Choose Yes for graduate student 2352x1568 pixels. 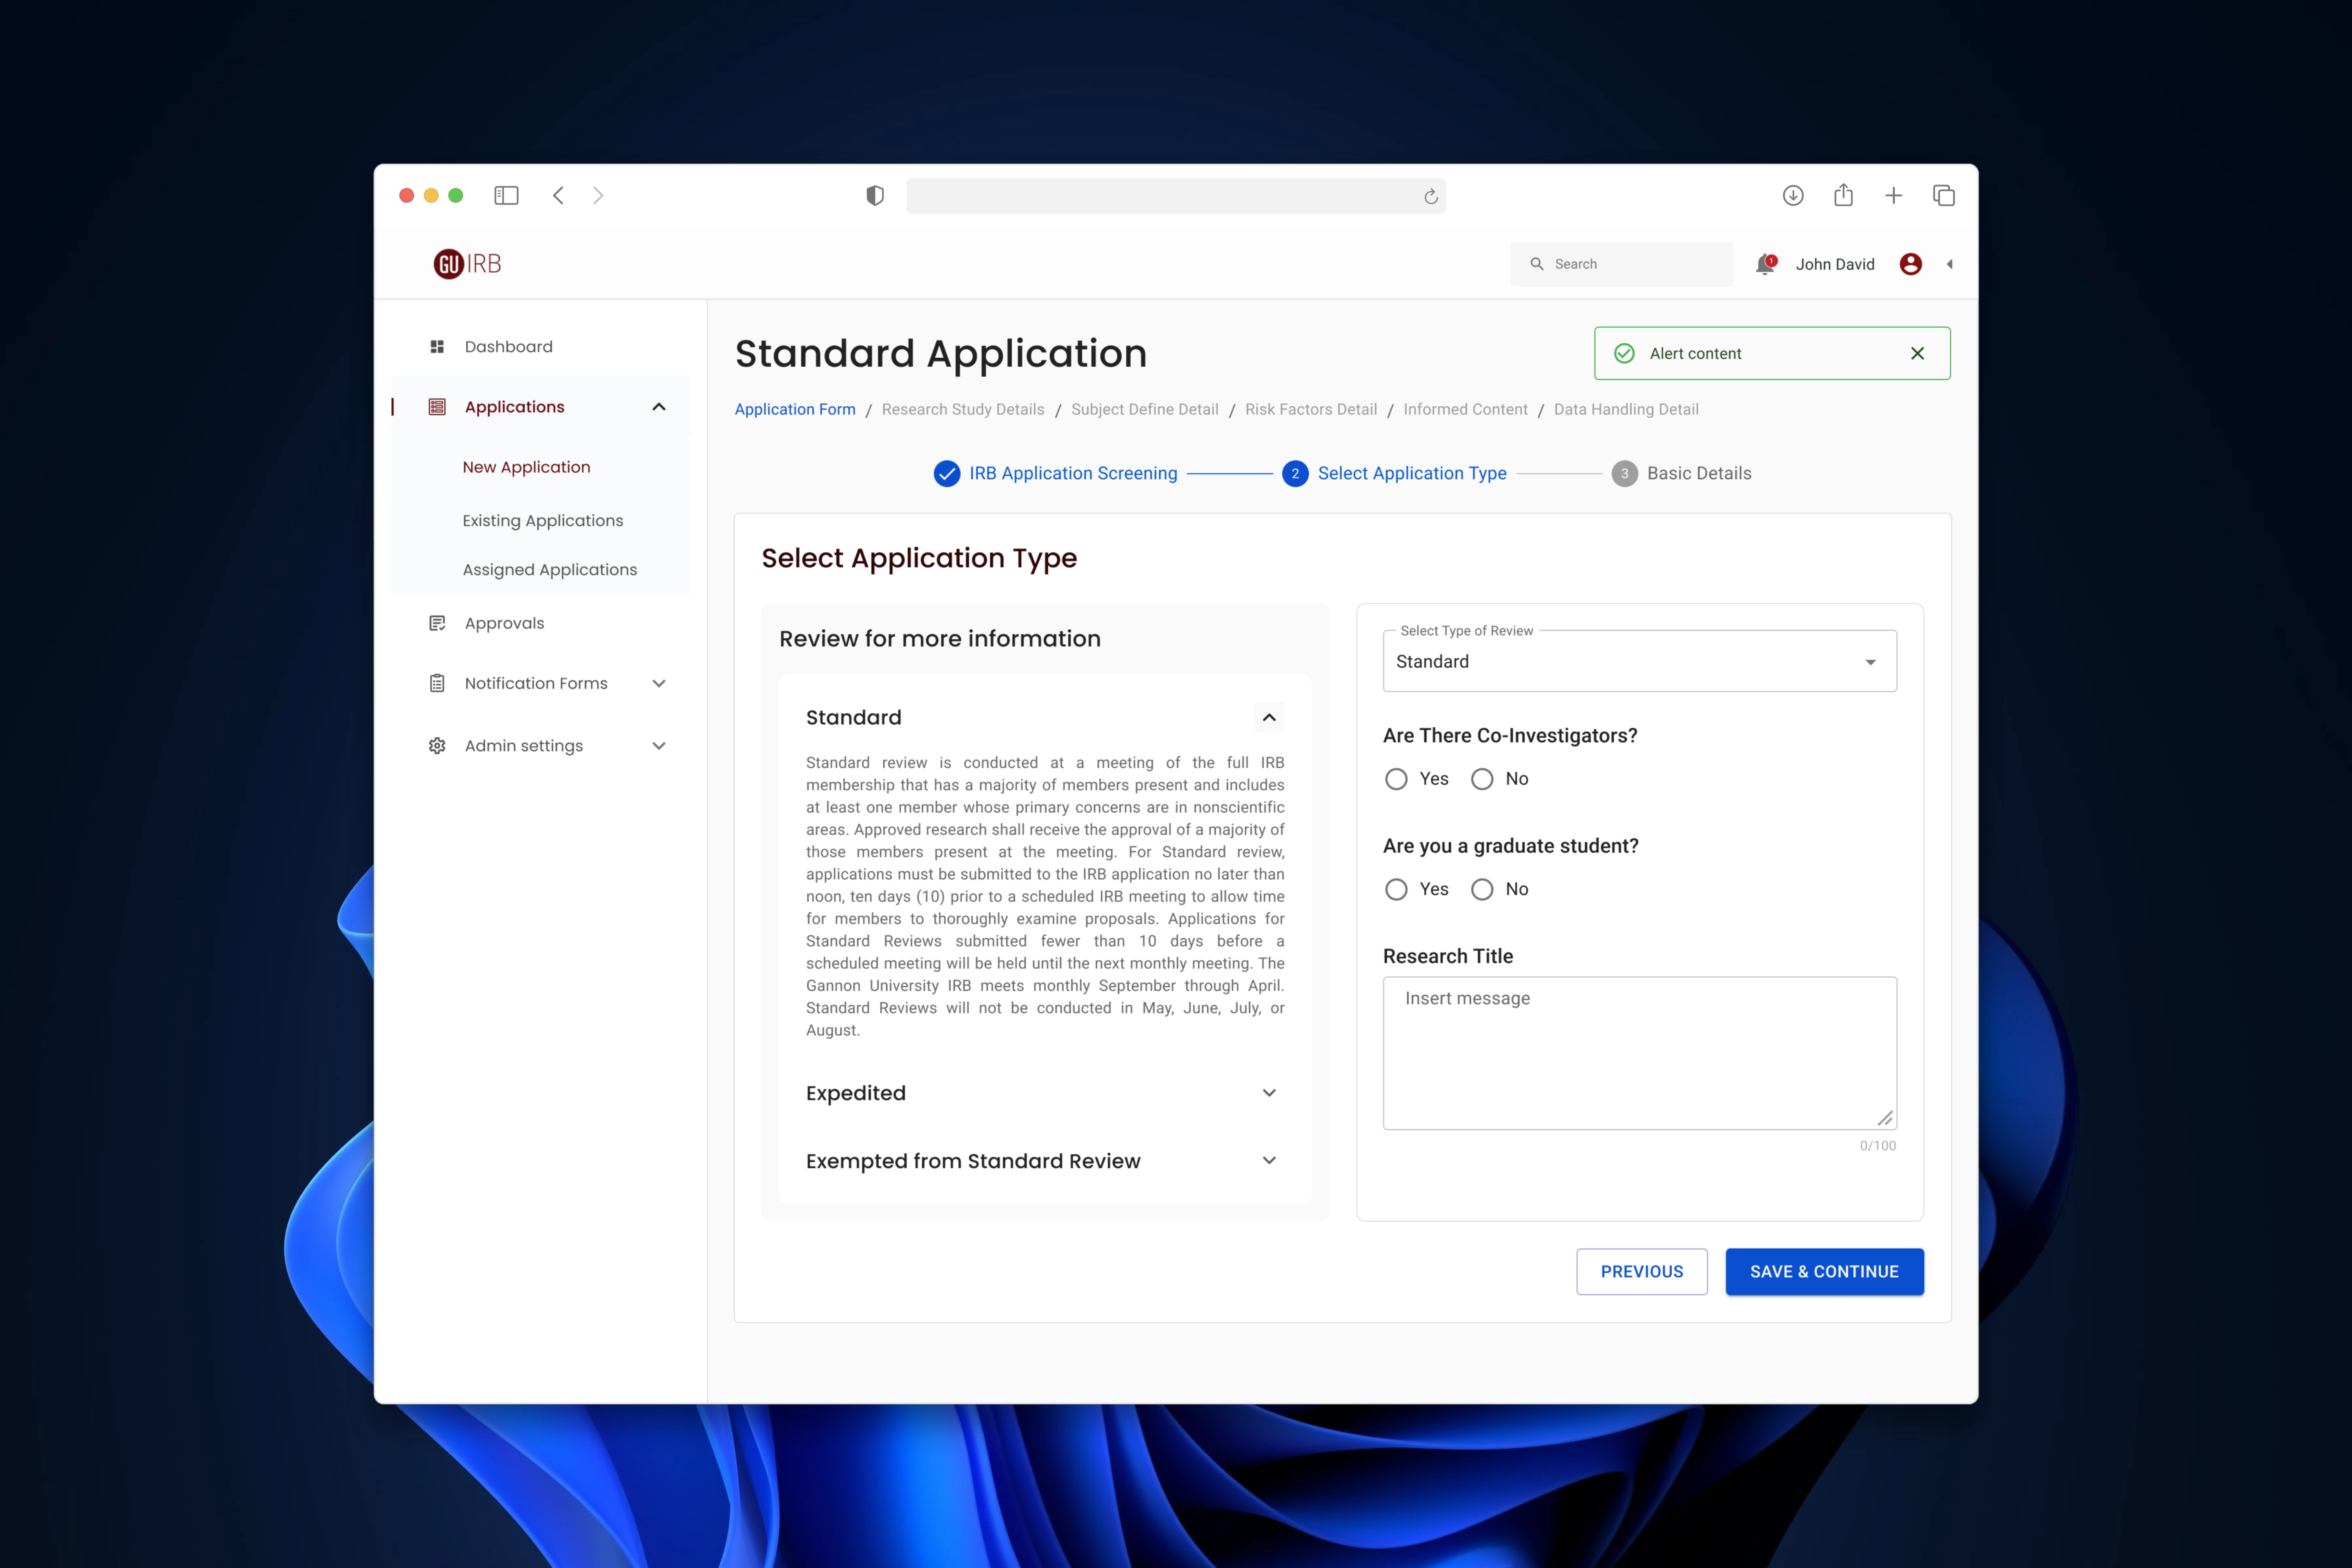(x=1396, y=889)
